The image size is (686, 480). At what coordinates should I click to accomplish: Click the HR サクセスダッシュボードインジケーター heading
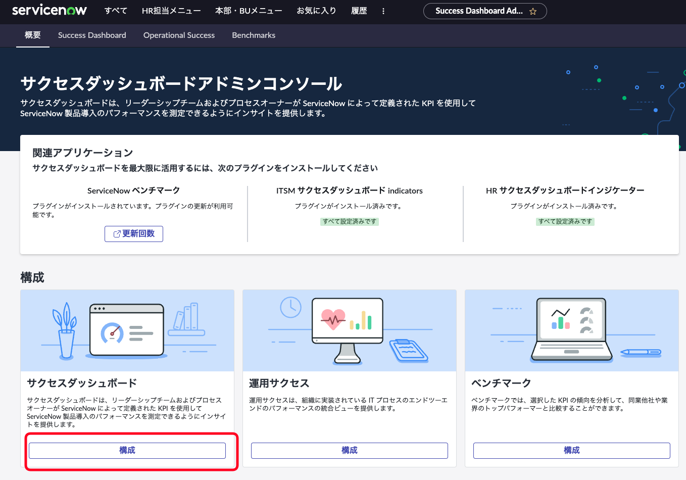point(565,190)
